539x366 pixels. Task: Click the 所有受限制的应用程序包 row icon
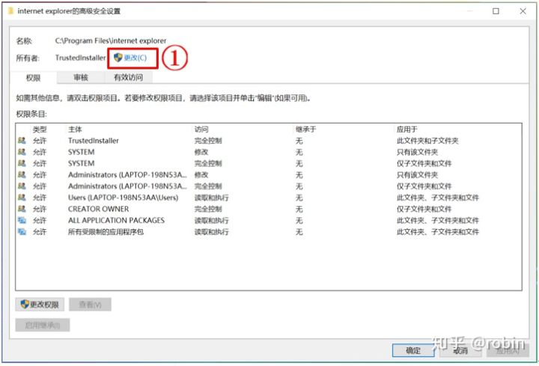[22, 231]
